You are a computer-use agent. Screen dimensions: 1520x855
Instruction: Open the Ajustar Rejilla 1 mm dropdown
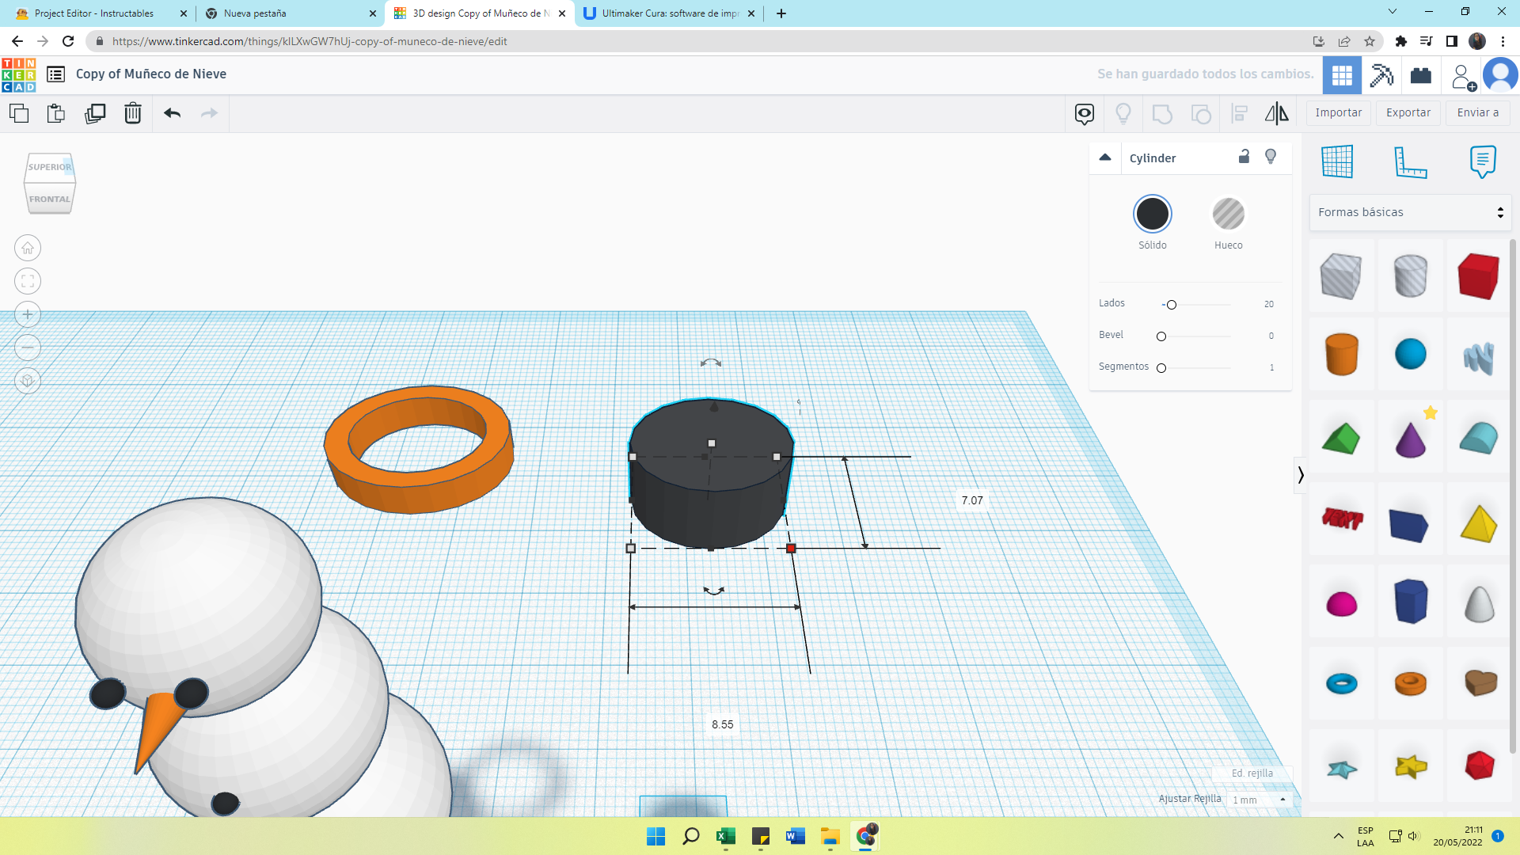click(x=1260, y=800)
